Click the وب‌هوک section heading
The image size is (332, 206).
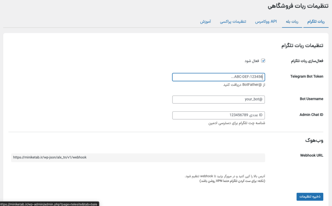(x=314, y=140)
